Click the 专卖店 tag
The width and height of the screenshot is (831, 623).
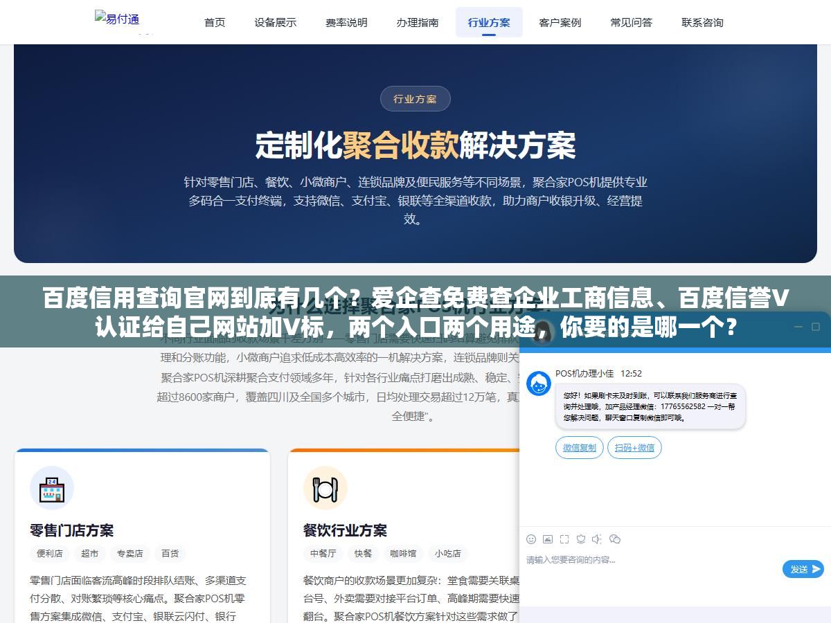tap(130, 554)
